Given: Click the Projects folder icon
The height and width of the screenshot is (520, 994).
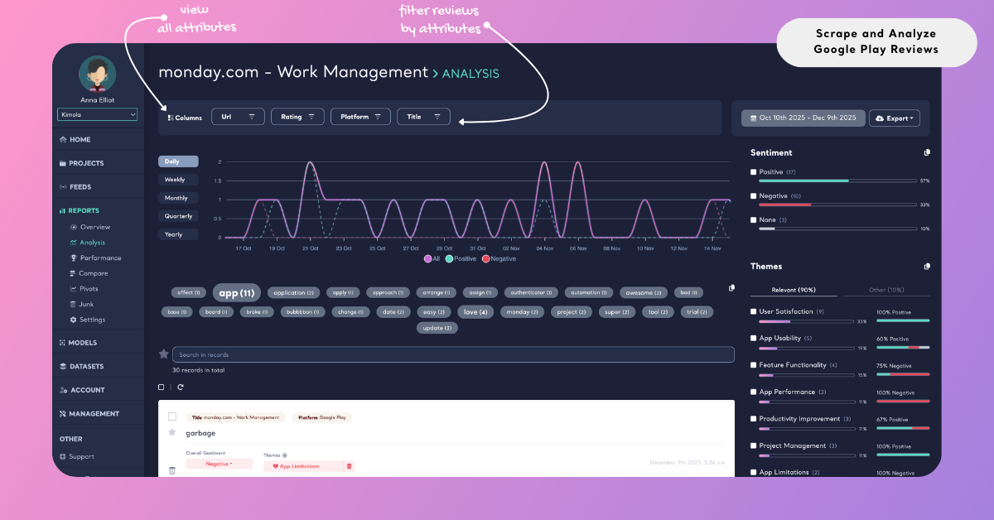Looking at the screenshot, I should coord(63,163).
